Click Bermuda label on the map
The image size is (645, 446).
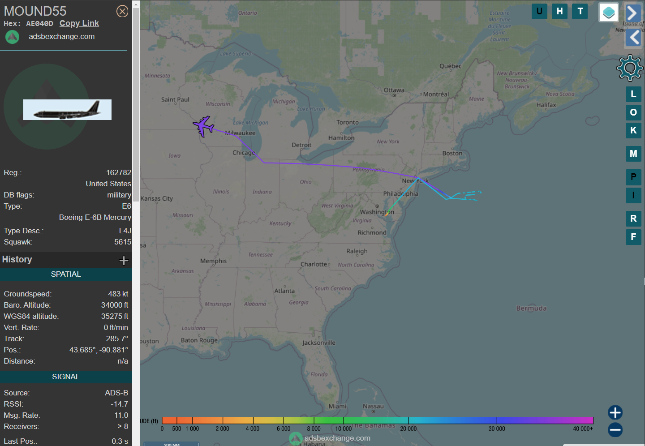tap(531, 308)
